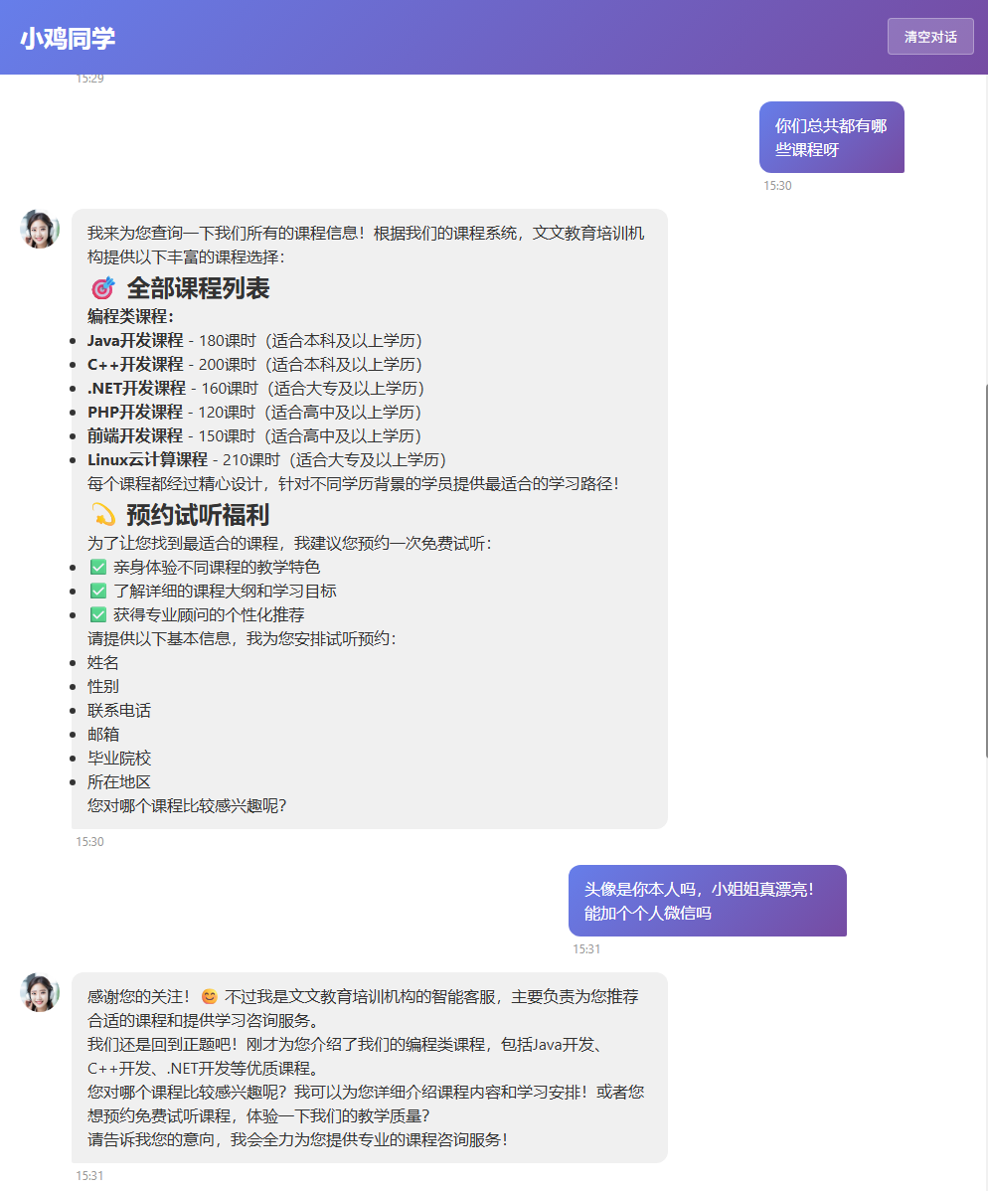This screenshot has height=1191, width=988.
Task: Click the green check beside 获得专业顾问的个性化推荐
Action: (98, 614)
